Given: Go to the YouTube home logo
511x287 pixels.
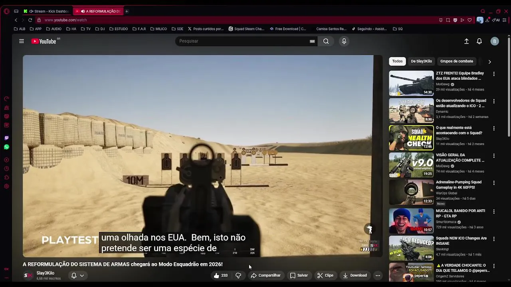Looking at the screenshot, I should (44, 41).
